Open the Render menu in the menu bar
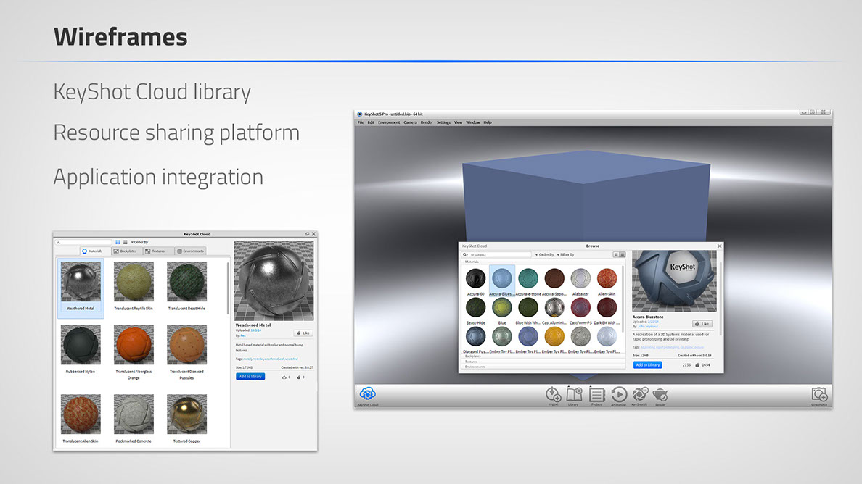 click(x=427, y=122)
